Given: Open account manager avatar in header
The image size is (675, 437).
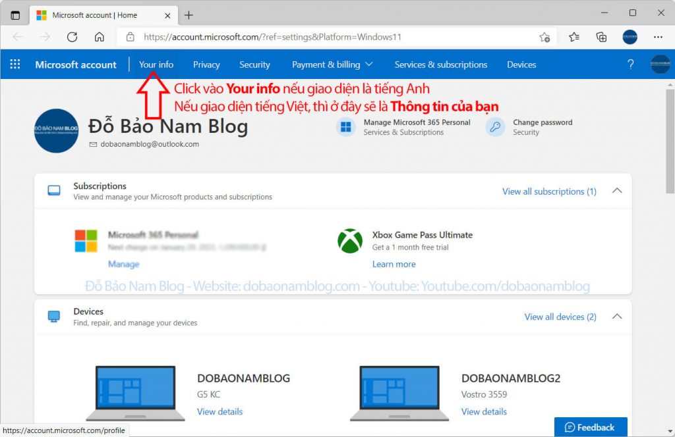Looking at the screenshot, I should click(x=660, y=64).
